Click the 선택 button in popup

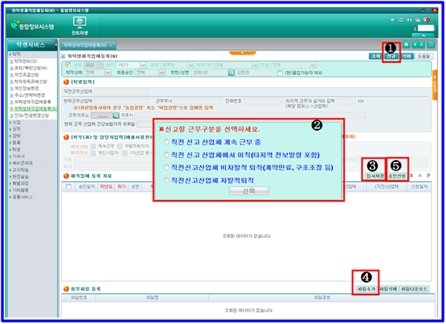coord(249,191)
